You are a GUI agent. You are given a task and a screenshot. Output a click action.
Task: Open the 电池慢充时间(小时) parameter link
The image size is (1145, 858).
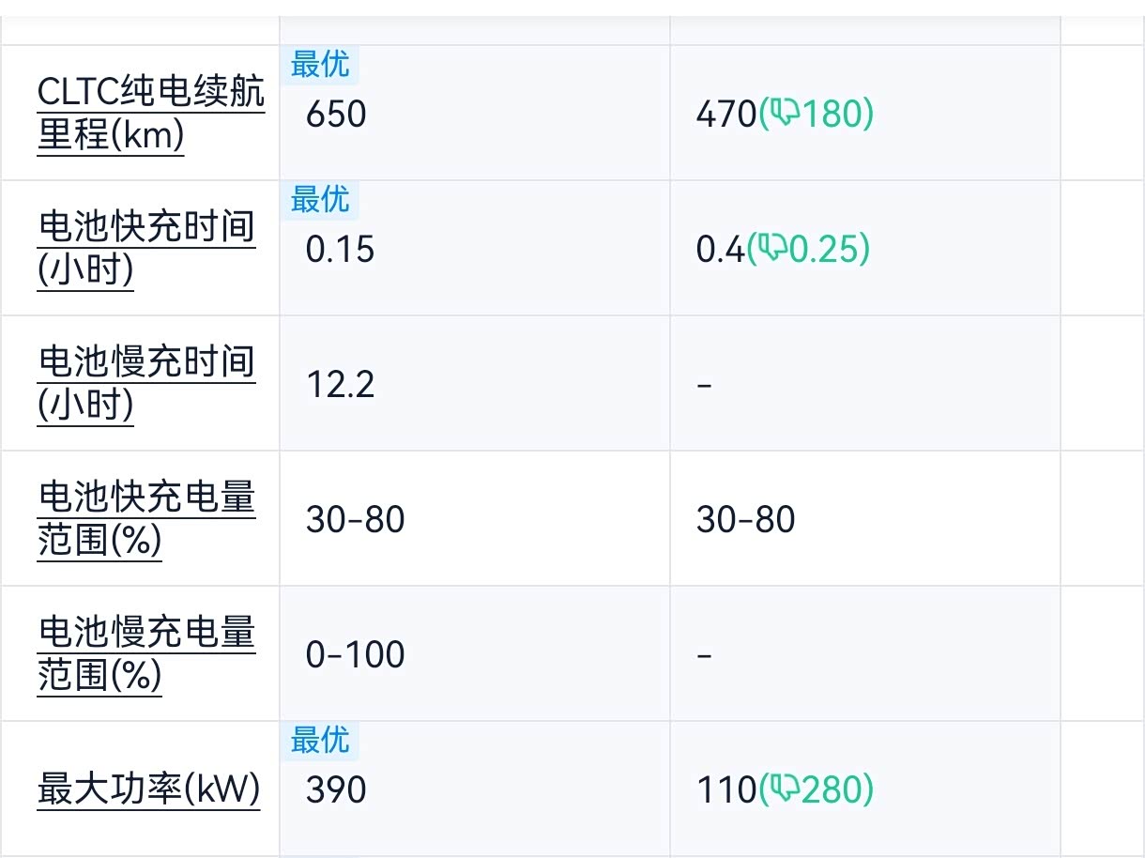click(x=145, y=383)
